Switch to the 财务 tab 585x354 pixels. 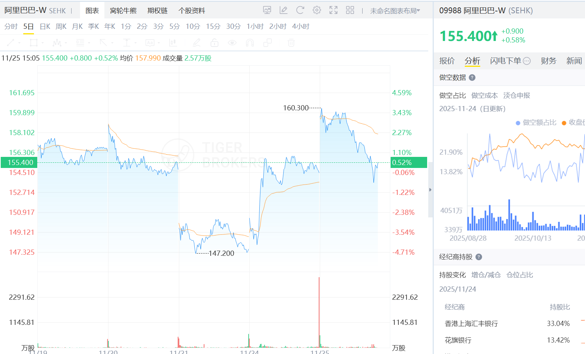[548, 61]
